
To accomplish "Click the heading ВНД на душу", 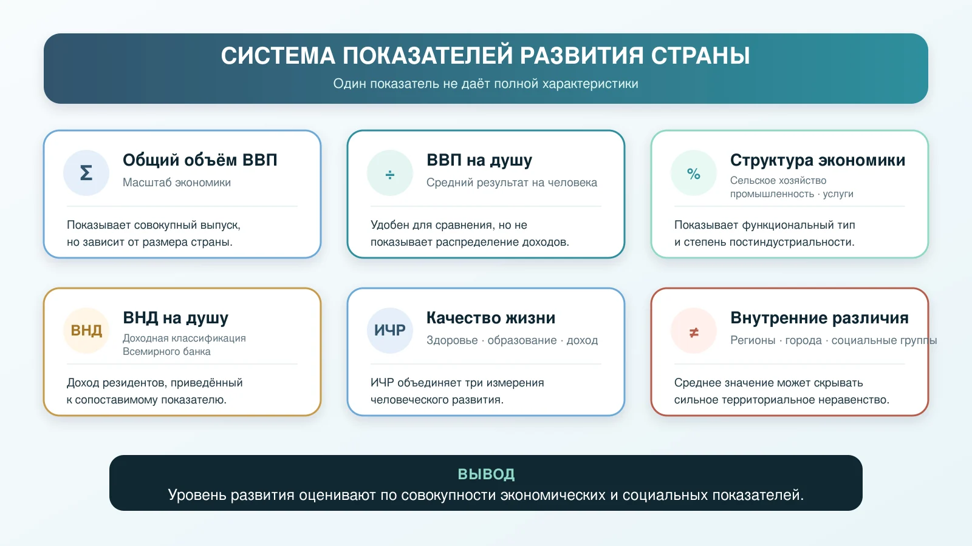I will (176, 318).
